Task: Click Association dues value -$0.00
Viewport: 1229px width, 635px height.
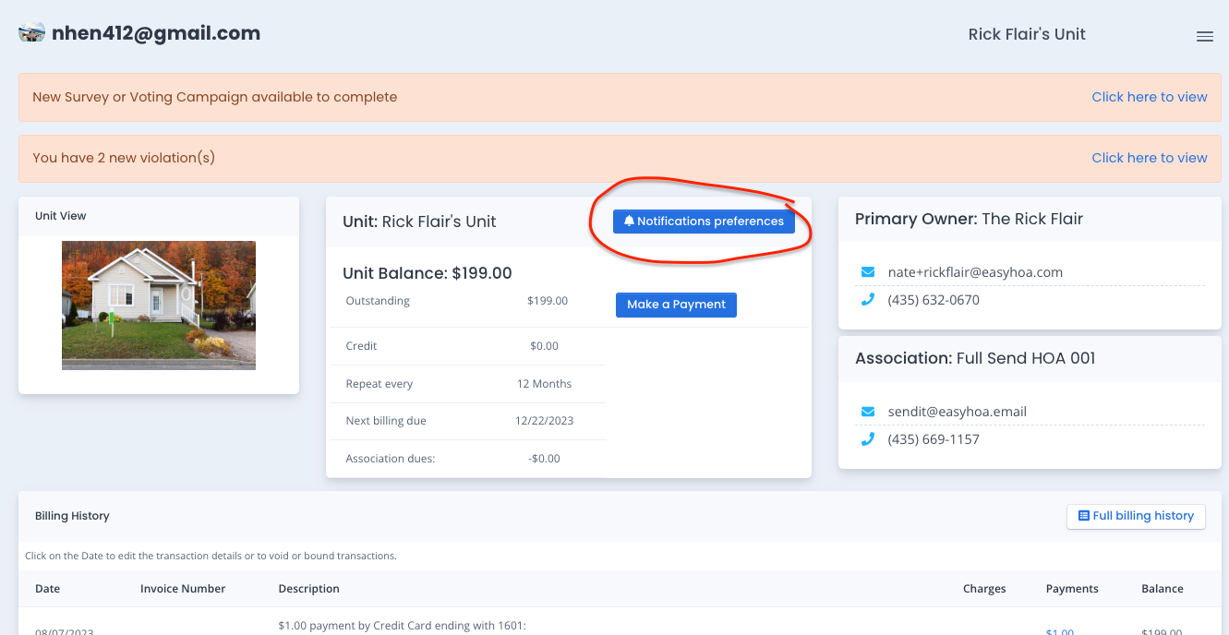Action: tap(545, 459)
